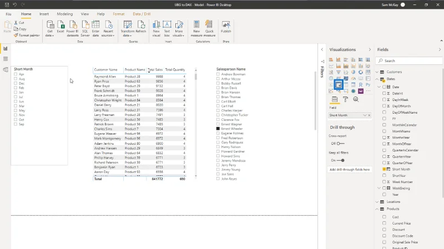Collapse the Visualizations pane chevron
The width and height of the screenshot is (444, 249).
[370, 49]
